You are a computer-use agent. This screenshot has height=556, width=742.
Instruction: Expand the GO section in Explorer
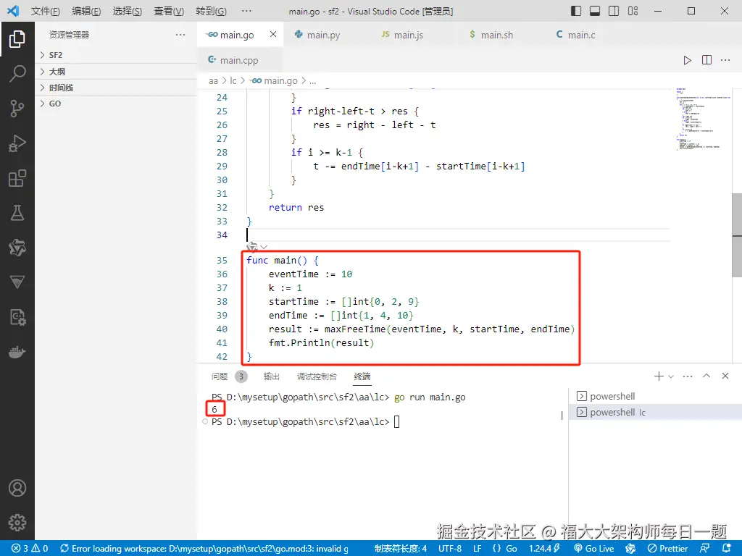tap(116, 104)
